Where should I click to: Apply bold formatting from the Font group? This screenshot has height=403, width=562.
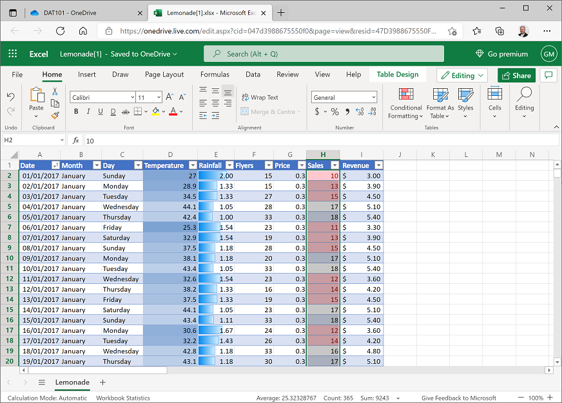point(76,111)
